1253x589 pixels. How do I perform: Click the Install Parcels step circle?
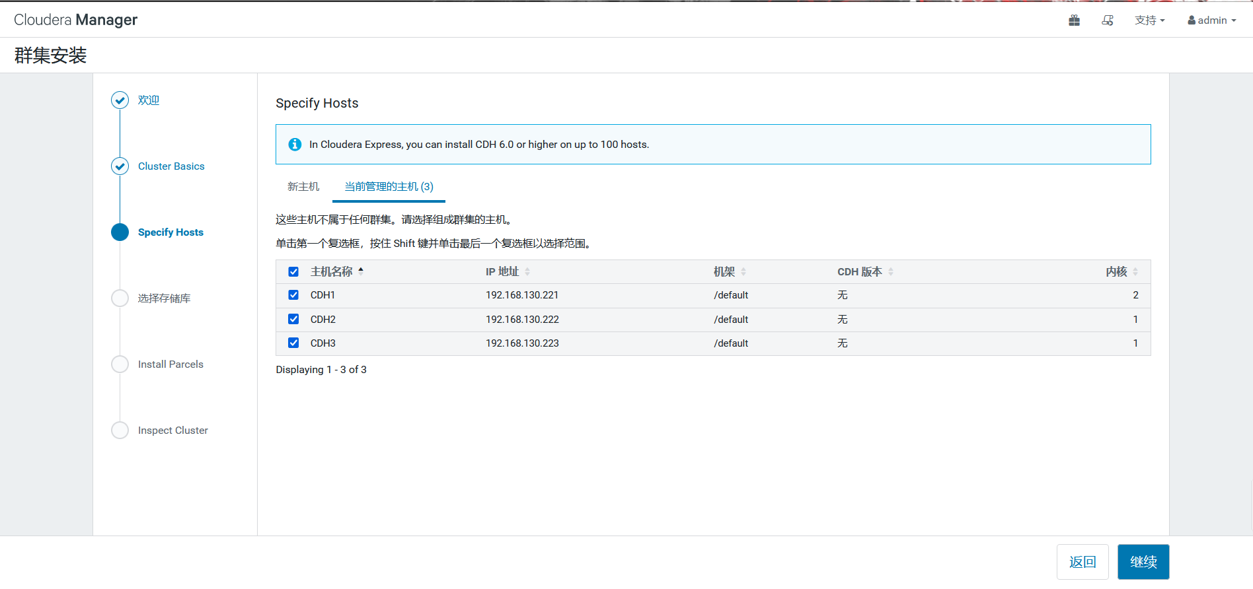coord(120,364)
